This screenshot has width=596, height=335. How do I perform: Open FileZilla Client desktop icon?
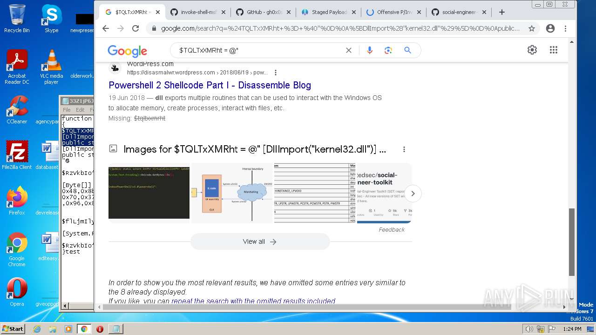pos(17,156)
